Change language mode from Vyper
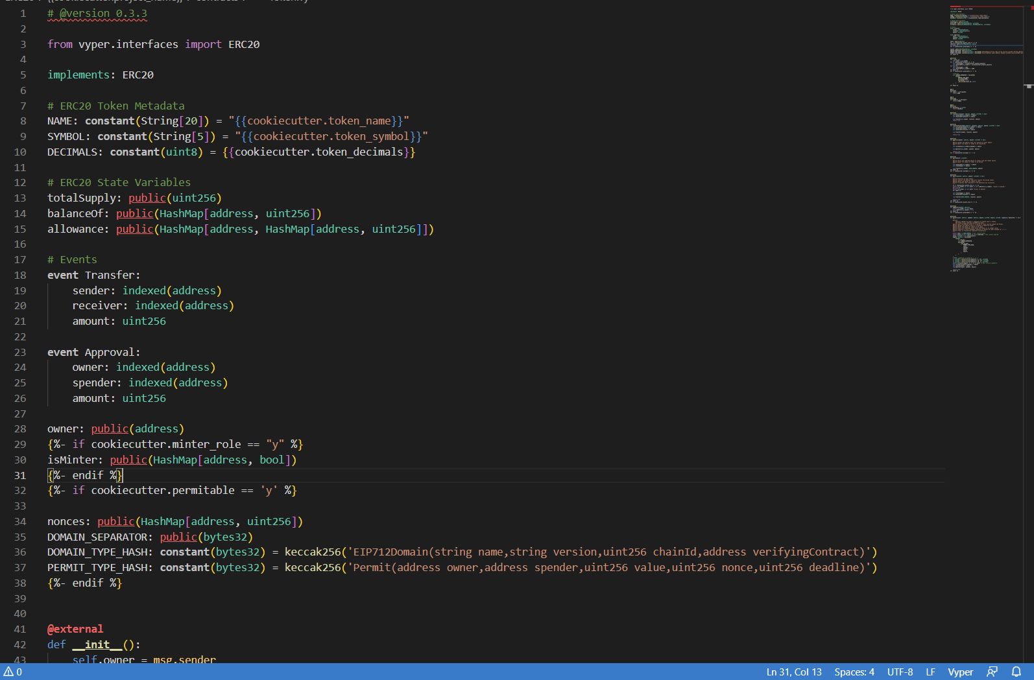 960,672
